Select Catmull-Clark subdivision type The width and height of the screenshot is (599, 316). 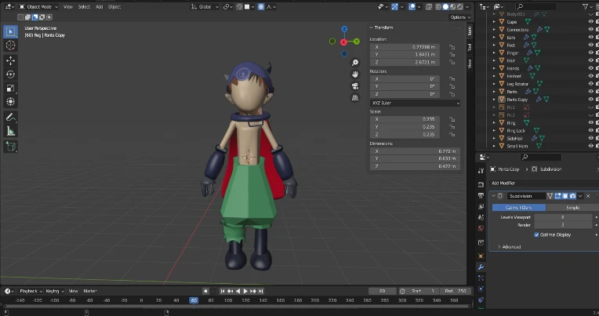[x=519, y=208]
